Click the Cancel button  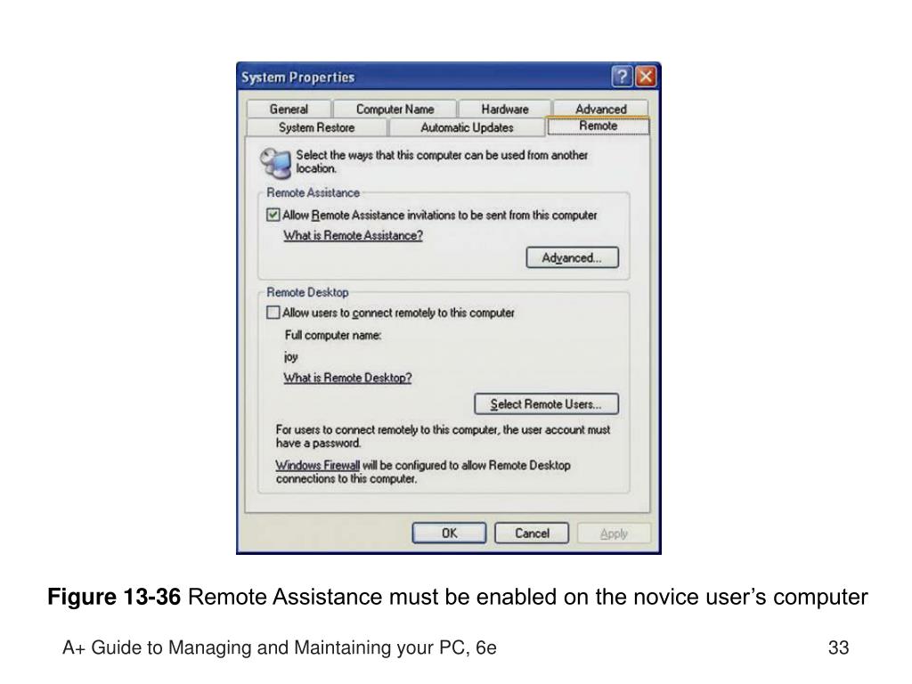[532, 533]
